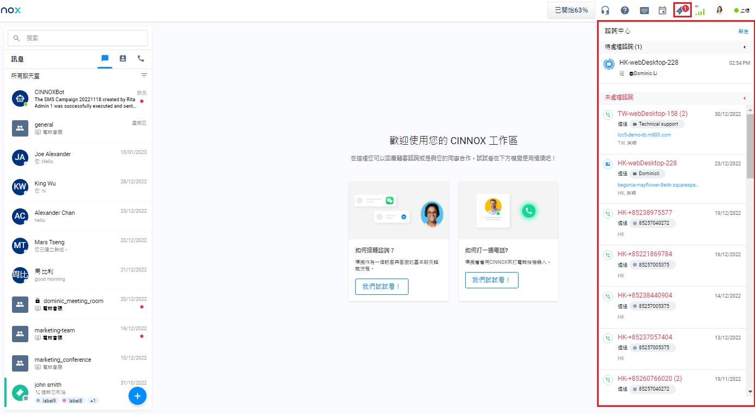Image resolution: width=755 pixels, height=414 pixels.
Task: Select the KW avatar for King Wu
Action: click(20, 187)
